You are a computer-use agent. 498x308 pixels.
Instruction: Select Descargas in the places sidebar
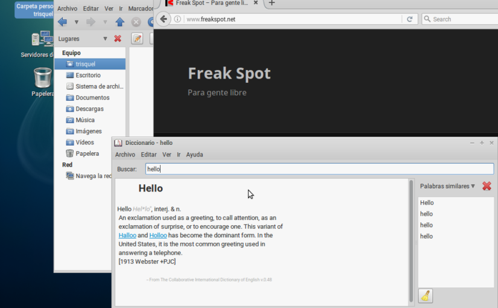[x=89, y=109]
